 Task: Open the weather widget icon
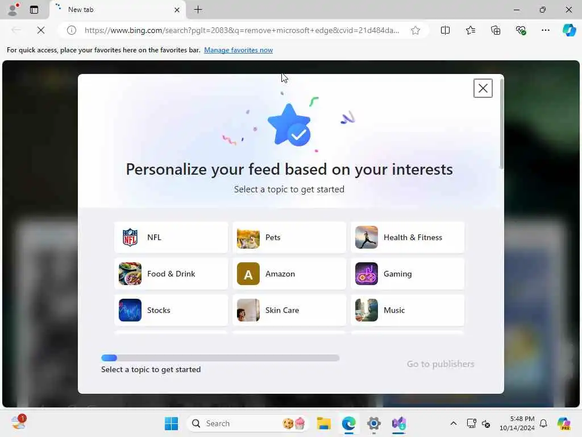(18, 423)
